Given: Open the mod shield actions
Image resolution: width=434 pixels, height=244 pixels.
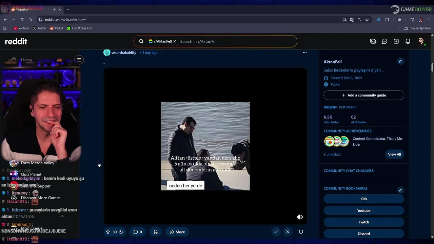Looking at the screenshot, I should 301,232.
